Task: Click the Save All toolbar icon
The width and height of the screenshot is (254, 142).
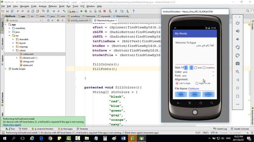Action: click(8, 11)
